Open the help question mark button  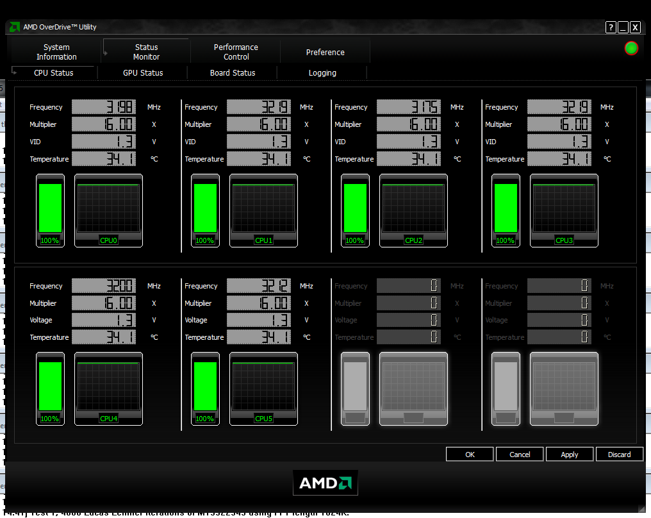(611, 28)
